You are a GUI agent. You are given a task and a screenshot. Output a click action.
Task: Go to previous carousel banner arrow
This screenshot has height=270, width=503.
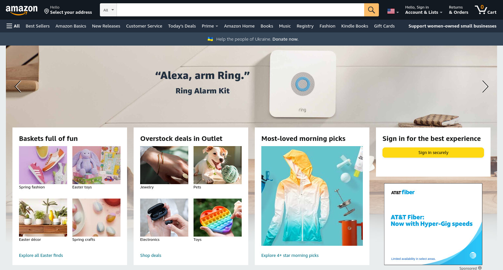coord(18,87)
